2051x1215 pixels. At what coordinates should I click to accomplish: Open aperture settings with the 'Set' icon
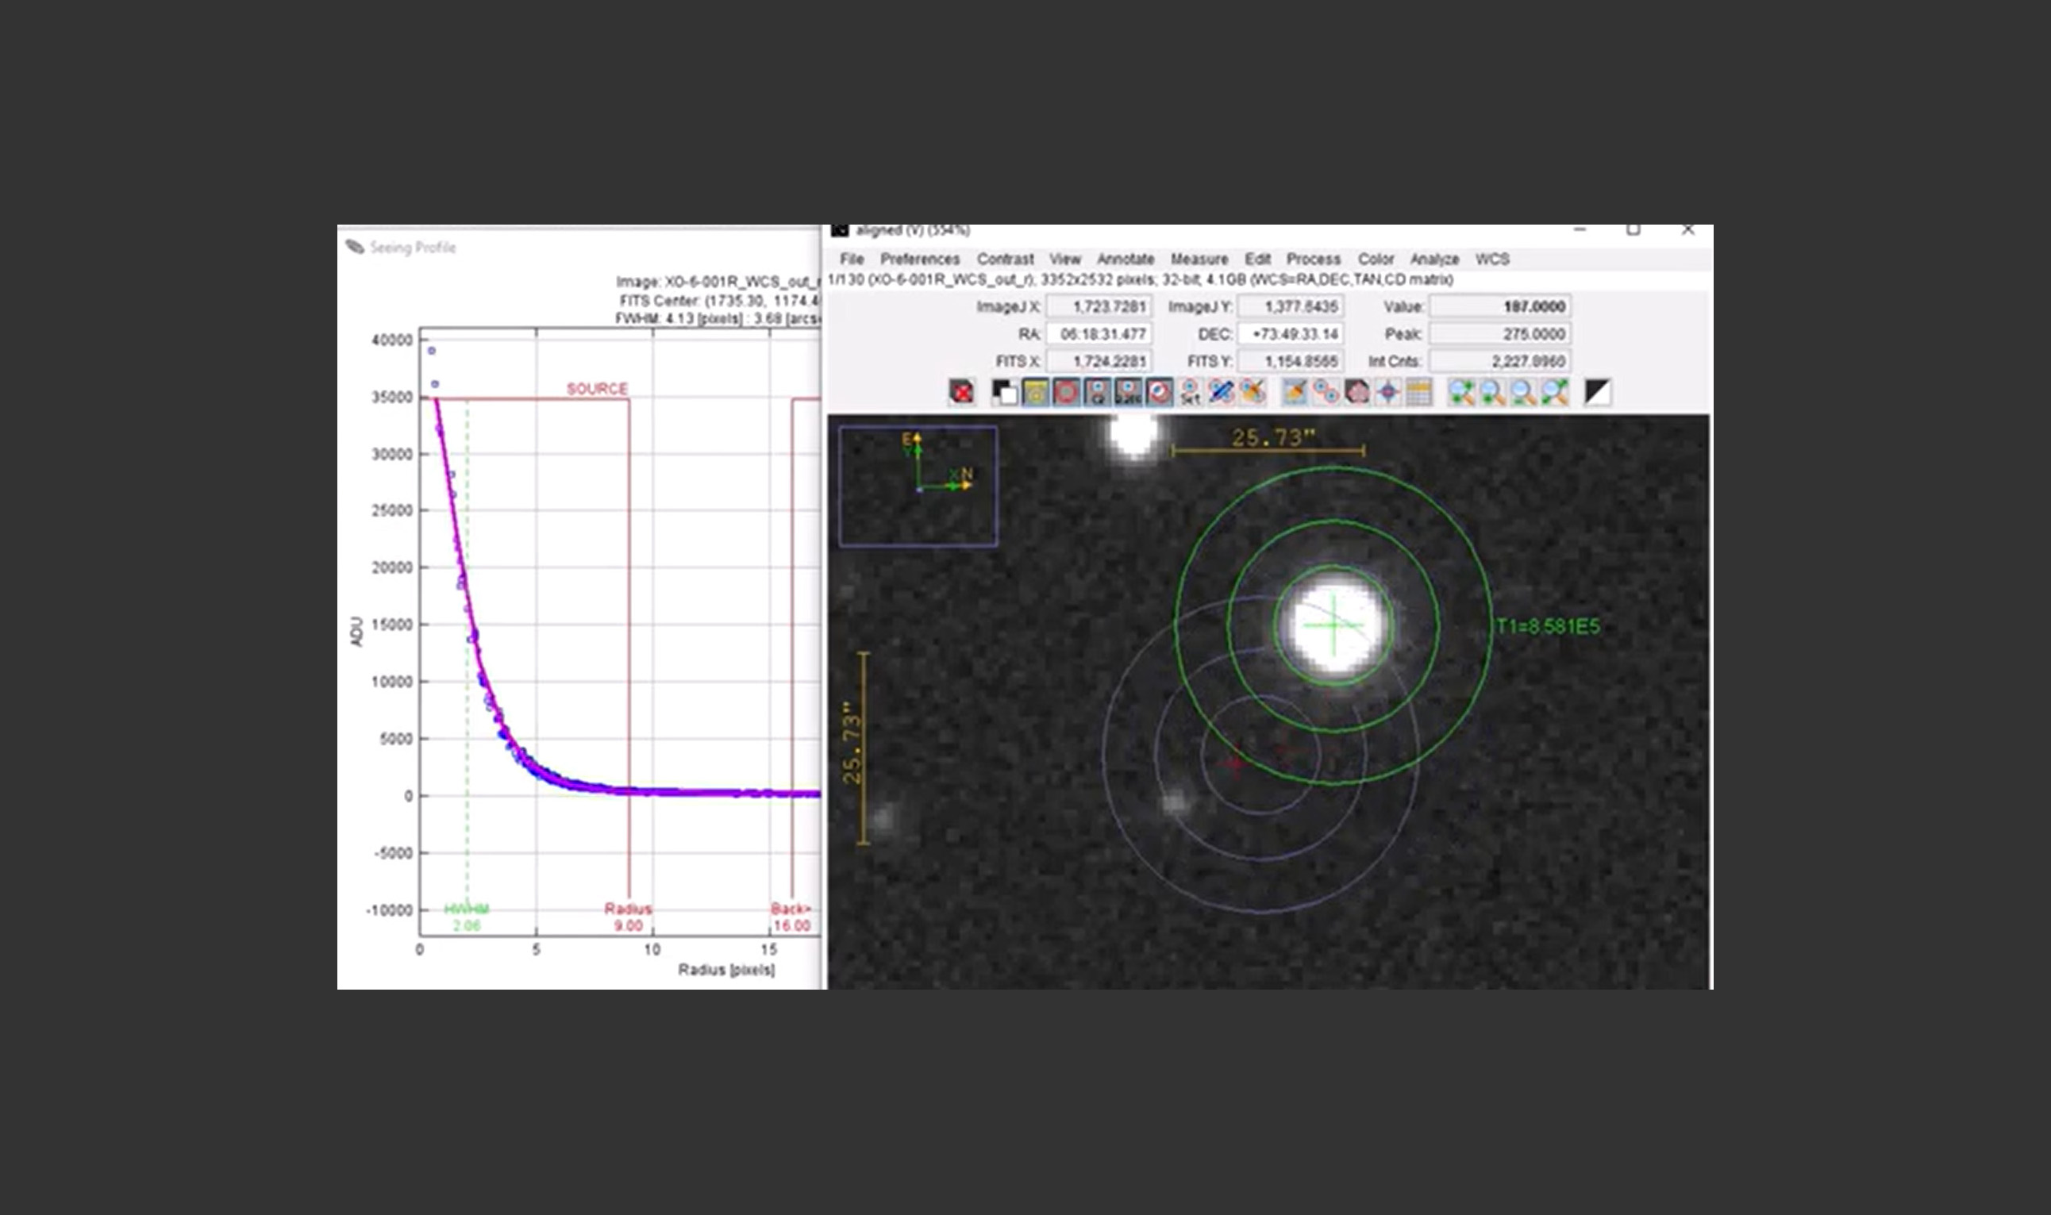point(1190,392)
